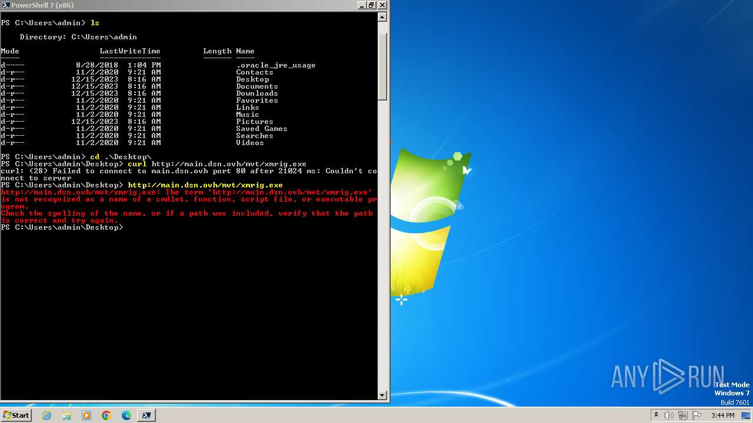Click the Music directory name

pos(248,115)
